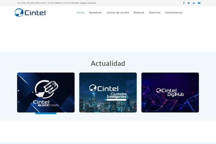Click the blue bar below Blockchain card

click(x=46, y=113)
